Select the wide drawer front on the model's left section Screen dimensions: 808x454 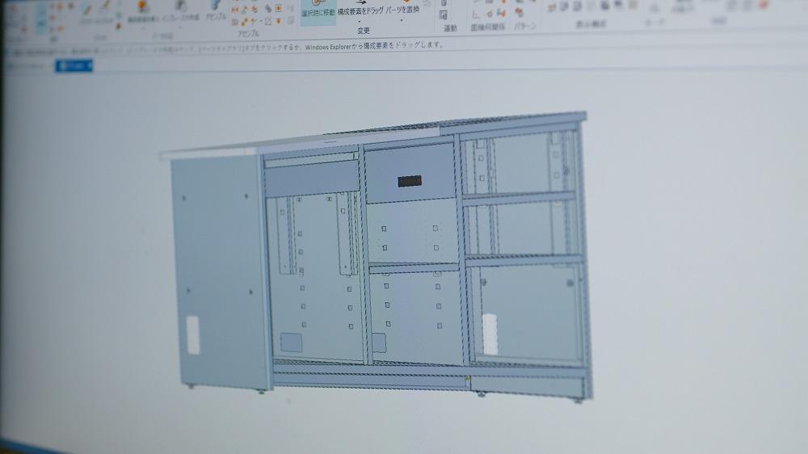311,179
